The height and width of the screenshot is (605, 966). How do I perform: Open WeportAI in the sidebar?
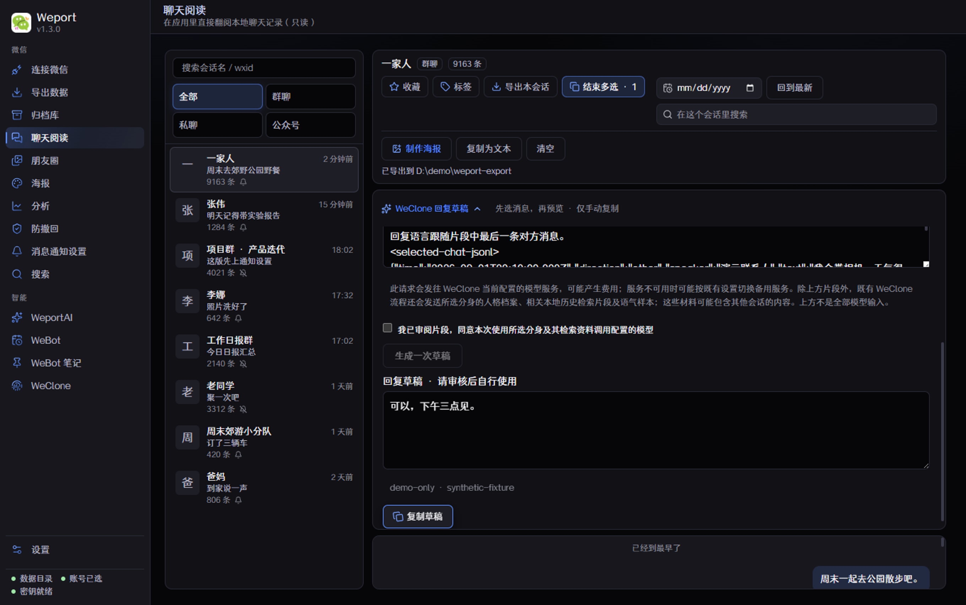pos(75,318)
